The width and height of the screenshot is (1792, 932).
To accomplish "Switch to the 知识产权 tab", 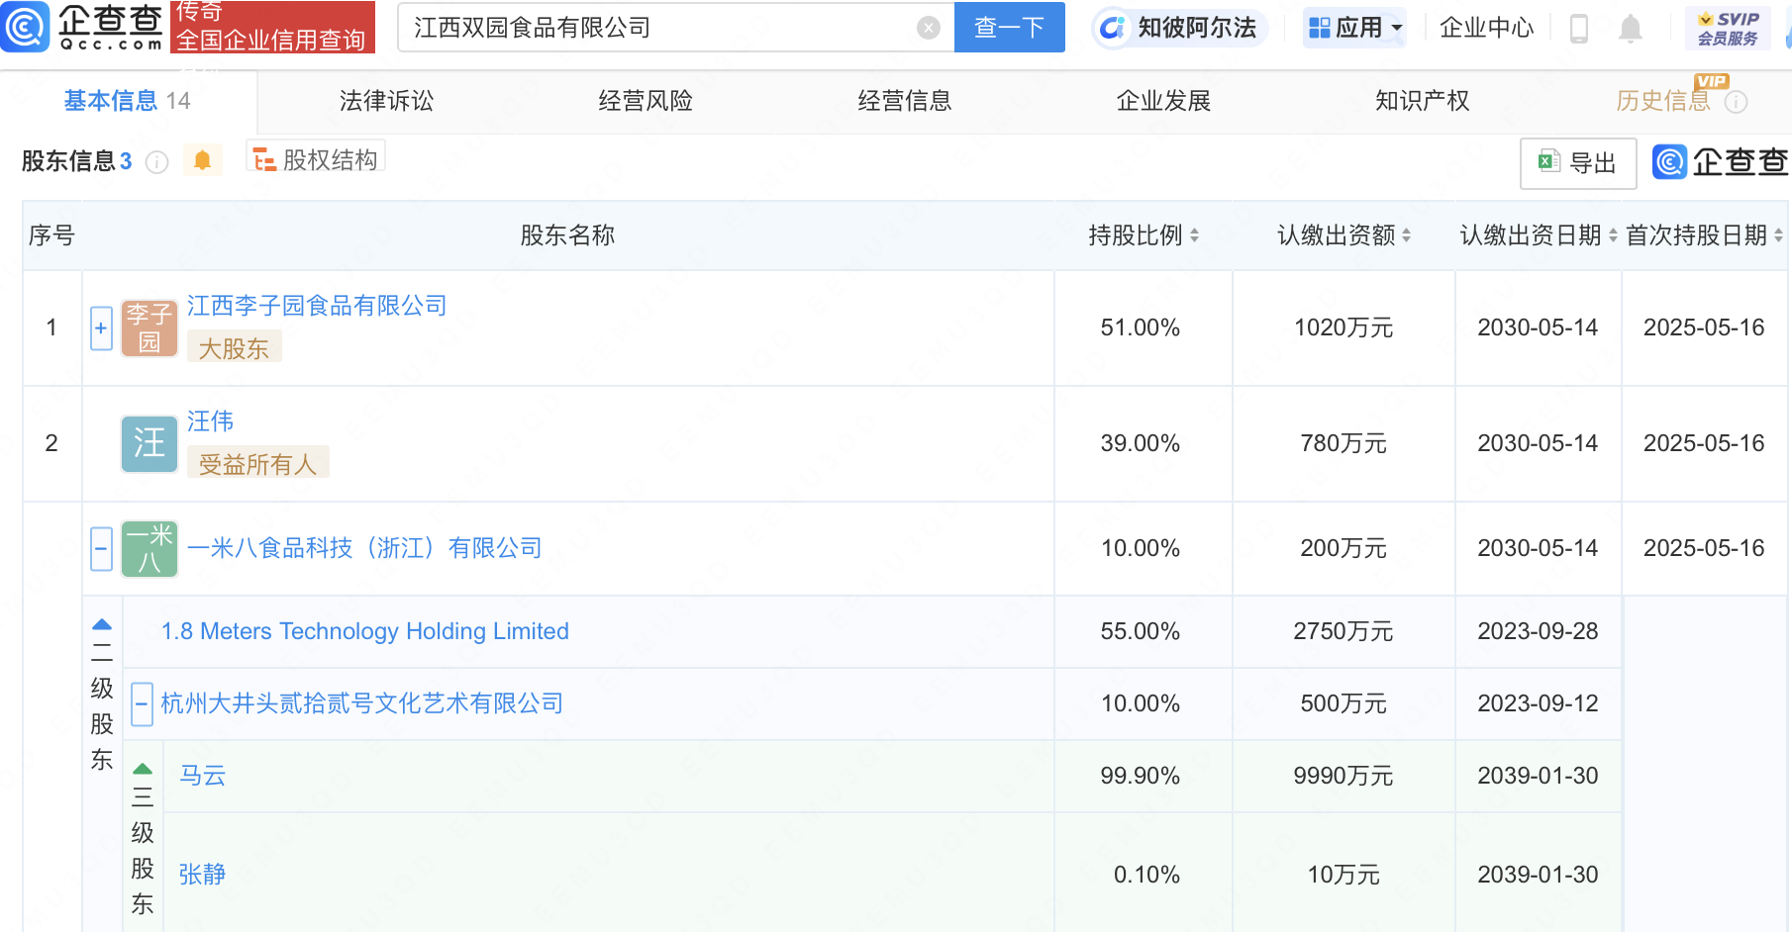I will tap(1423, 101).
